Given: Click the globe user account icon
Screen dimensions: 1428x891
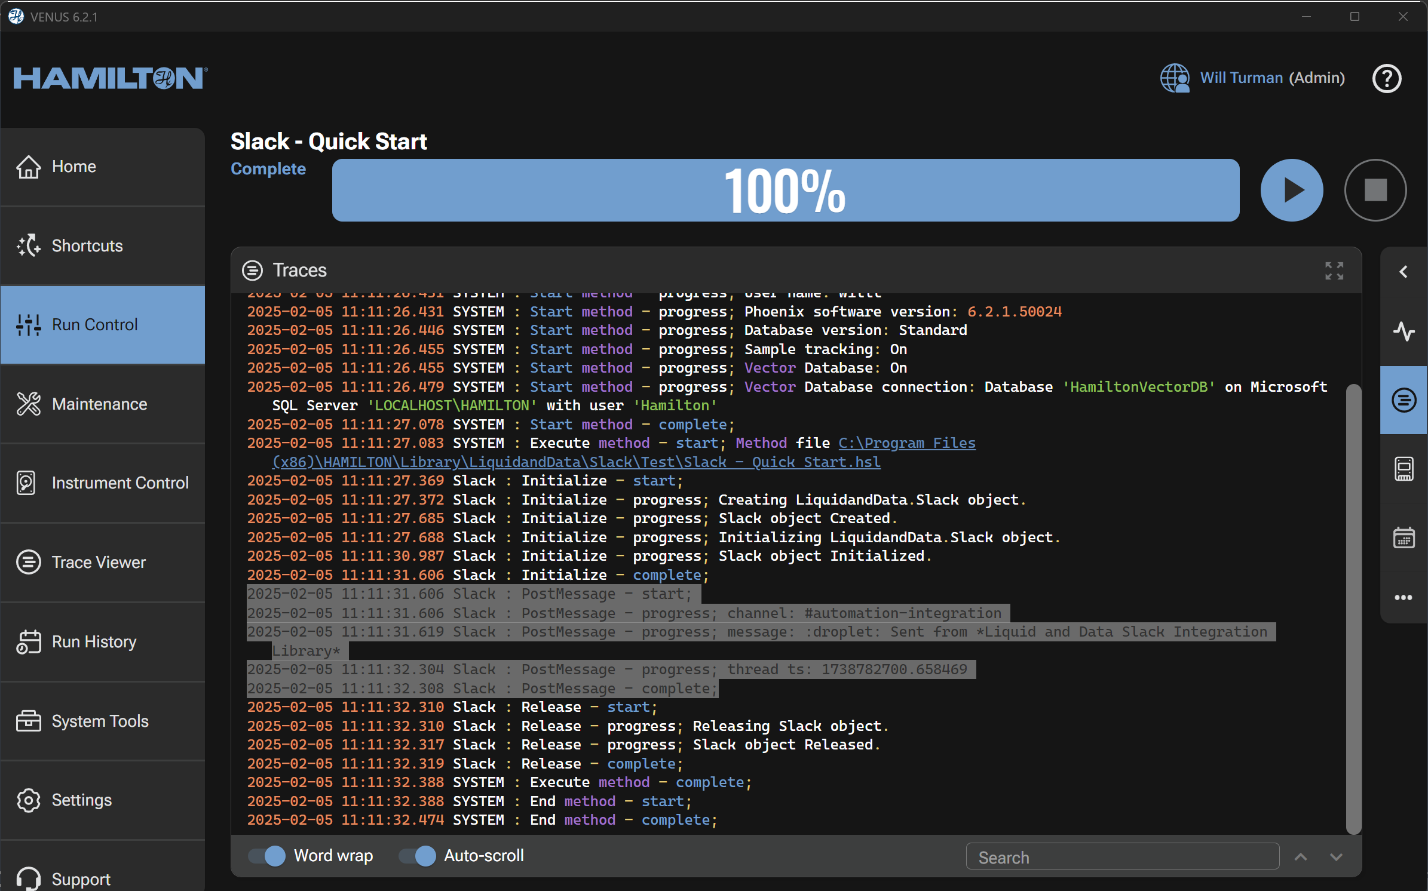Looking at the screenshot, I should click(x=1174, y=78).
